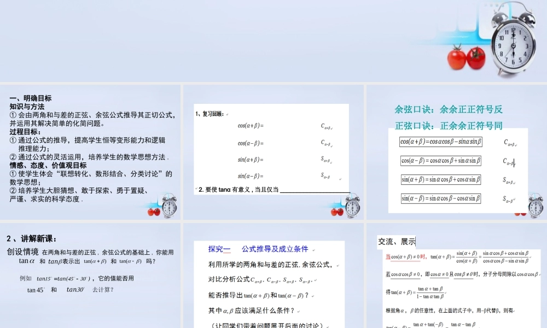Click the small clock graphic on the 明确目标 slide

169,206
